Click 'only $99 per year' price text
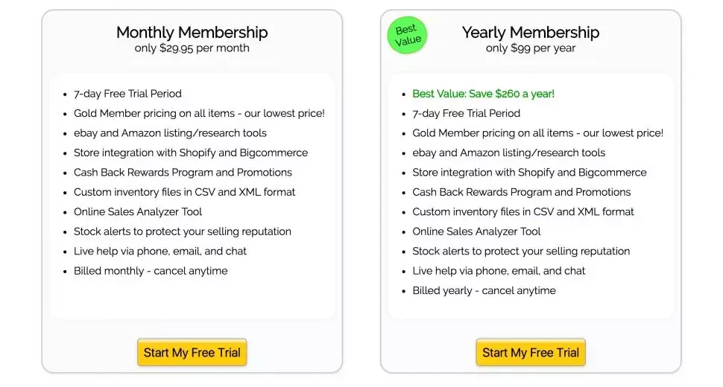Image resolution: width=723 pixels, height=387 pixels. click(x=531, y=48)
